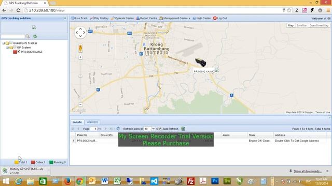Image resolution: width=332 pixels, height=186 pixels.
Task: Go to first page in the grid
Action: (x=73, y=129)
